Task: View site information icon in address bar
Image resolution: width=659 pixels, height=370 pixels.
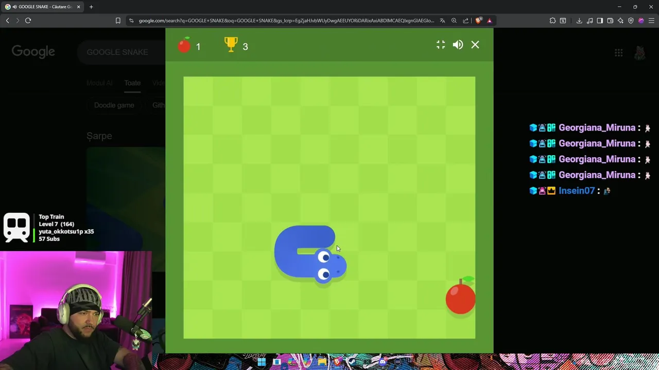Action: pyautogui.click(x=131, y=21)
